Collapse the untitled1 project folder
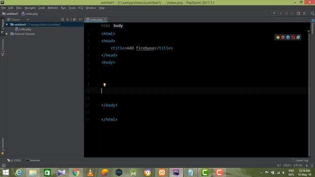Image resolution: width=315 pixels, height=177 pixels. coord(7,25)
